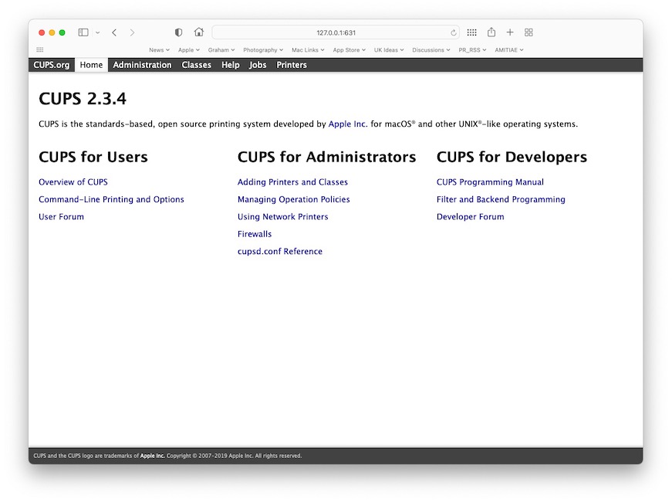Screen dimensions: 672x502
Task: Open the Share icon
Action: pyautogui.click(x=491, y=32)
